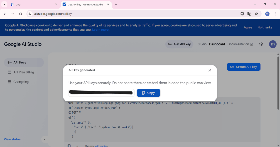
Task: Click the View status link
Action: (x=12, y=139)
